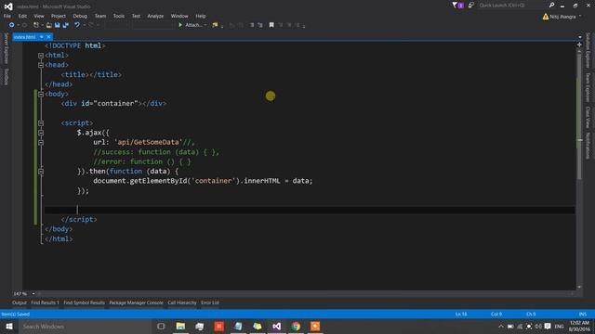Switch to the Error List tab
The image size is (595, 334).
(x=210, y=302)
